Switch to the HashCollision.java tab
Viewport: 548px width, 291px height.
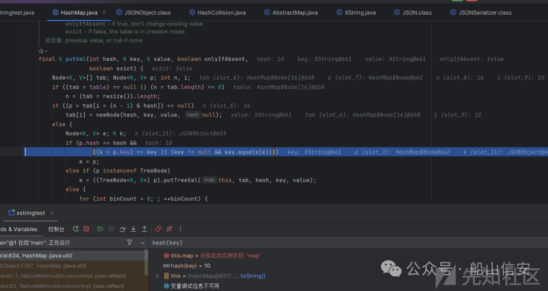217,13
